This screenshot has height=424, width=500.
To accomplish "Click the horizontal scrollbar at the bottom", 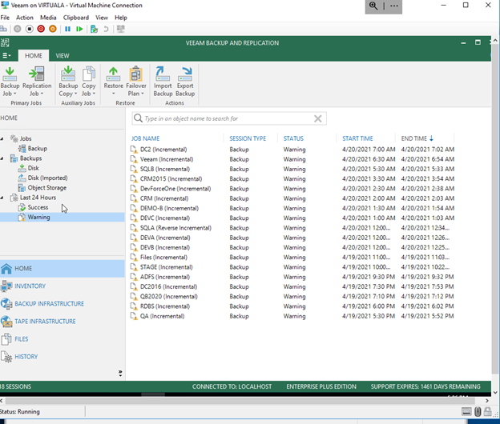I will point(240,401).
